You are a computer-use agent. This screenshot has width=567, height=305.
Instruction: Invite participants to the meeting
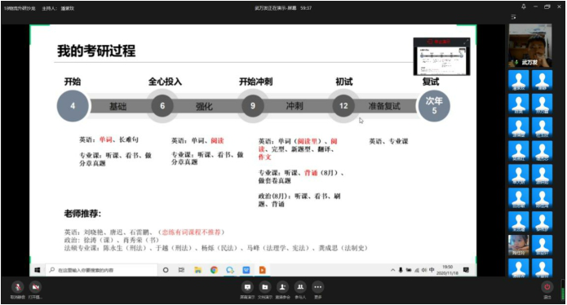282,287
